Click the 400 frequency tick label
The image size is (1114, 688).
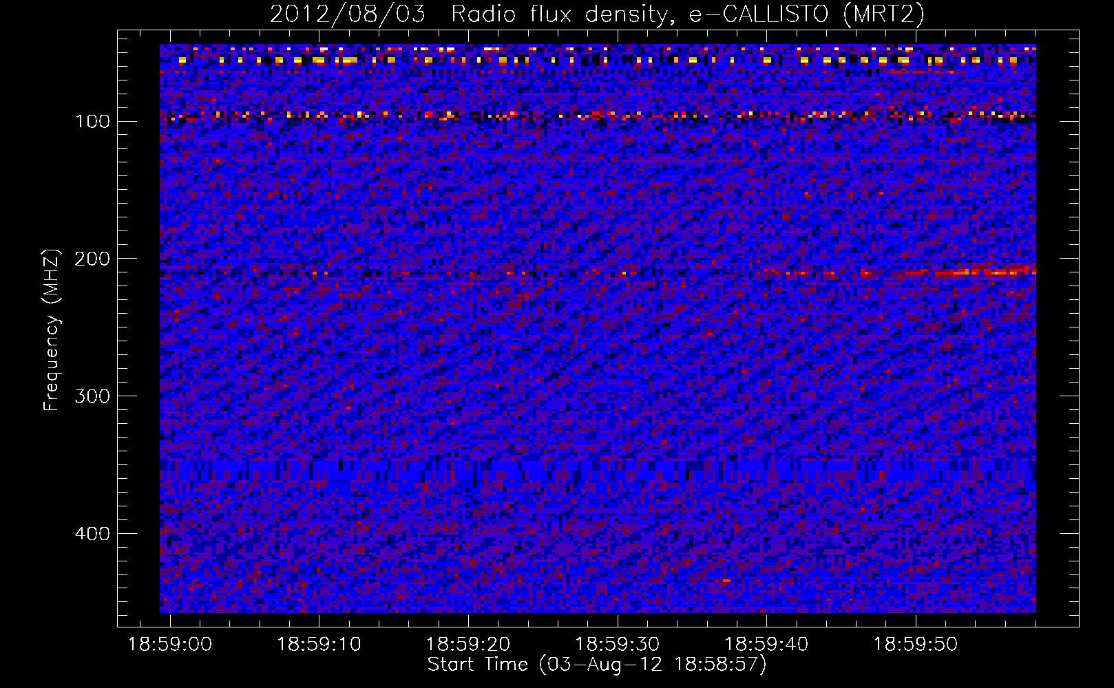coord(92,534)
